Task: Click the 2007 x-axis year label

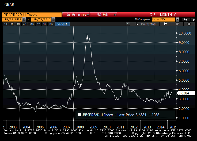Action: click(67, 127)
